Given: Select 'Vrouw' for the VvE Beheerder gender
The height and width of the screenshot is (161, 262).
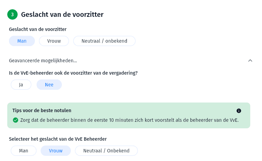Looking at the screenshot, I should pos(56,151).
